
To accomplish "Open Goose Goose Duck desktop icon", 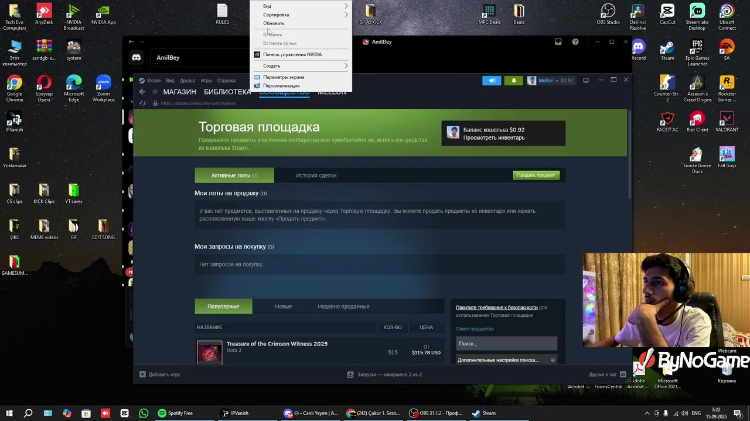I will tap(697, 160).
